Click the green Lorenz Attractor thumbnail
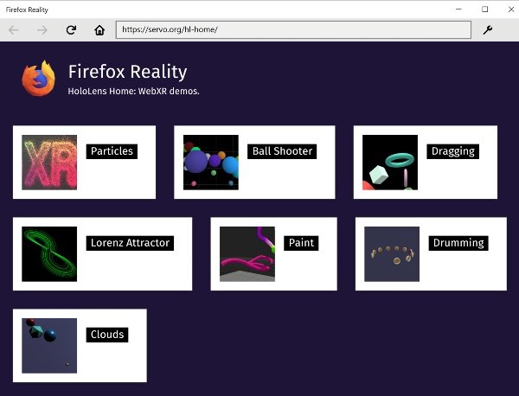This screenshot has height=396, width=519. (x=49, y=254)
